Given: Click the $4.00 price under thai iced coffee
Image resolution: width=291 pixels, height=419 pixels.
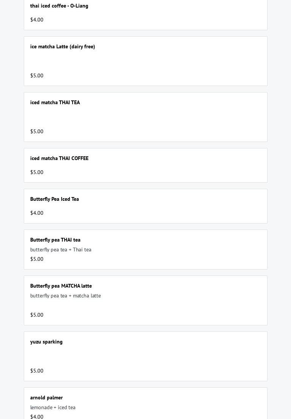Looking at the screenshot, I should [x=37, y=20].
